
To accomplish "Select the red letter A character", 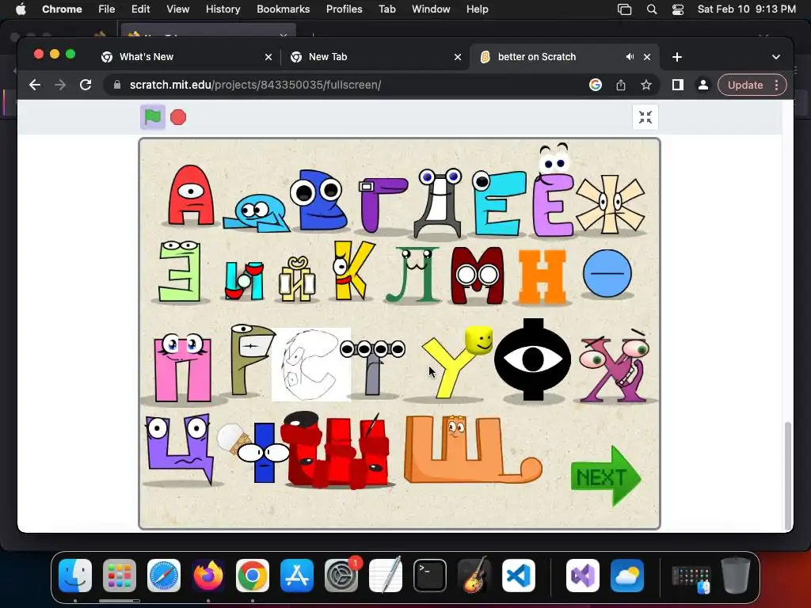I will click(191, 196).
